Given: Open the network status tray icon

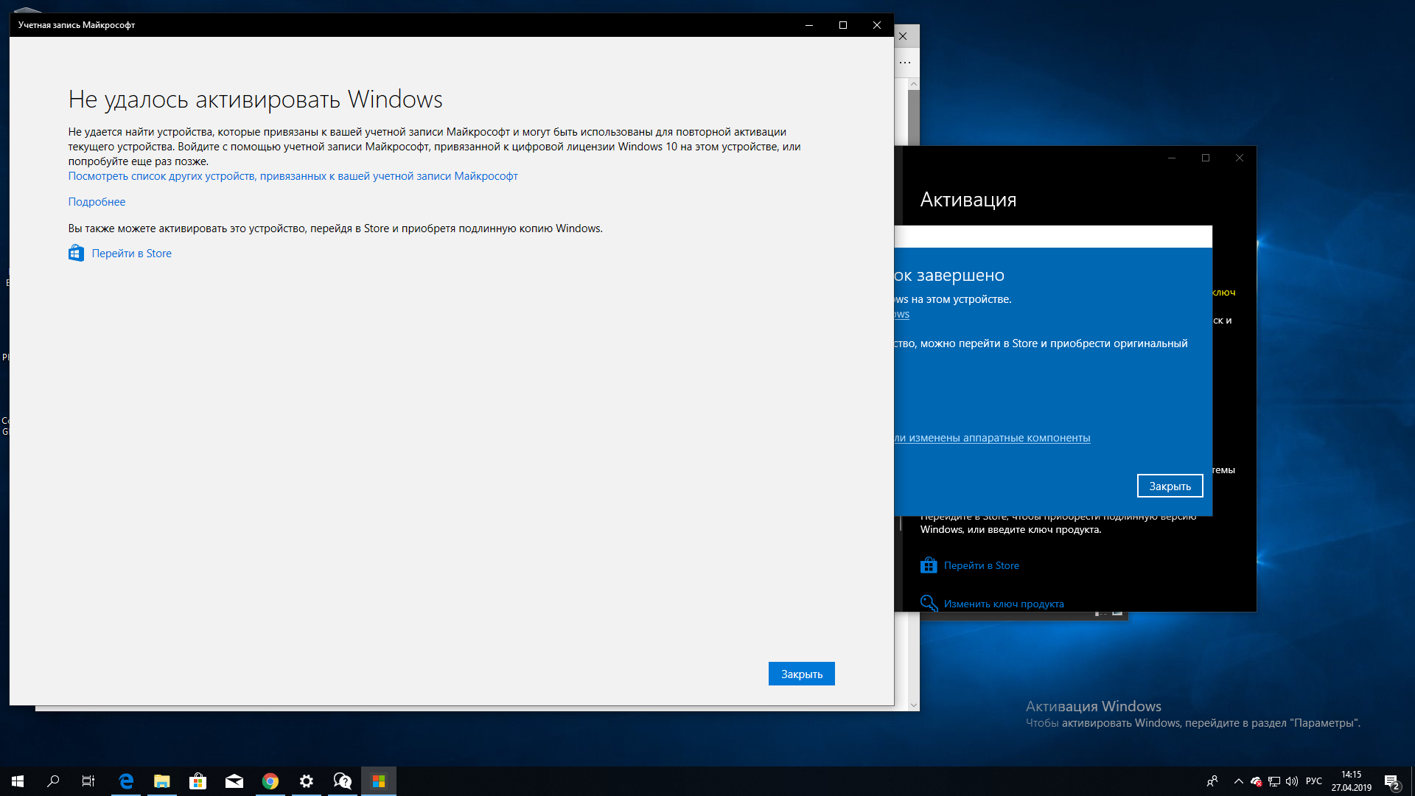Looking at the screenshot, I should [1274, 781].
